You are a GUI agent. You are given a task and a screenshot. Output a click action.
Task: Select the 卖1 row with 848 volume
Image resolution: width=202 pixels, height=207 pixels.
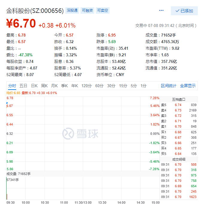click(x=179, y=127)
